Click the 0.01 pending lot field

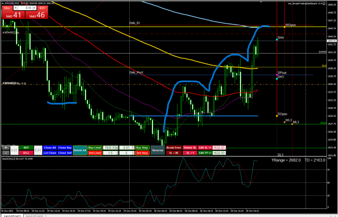(127, 148)
